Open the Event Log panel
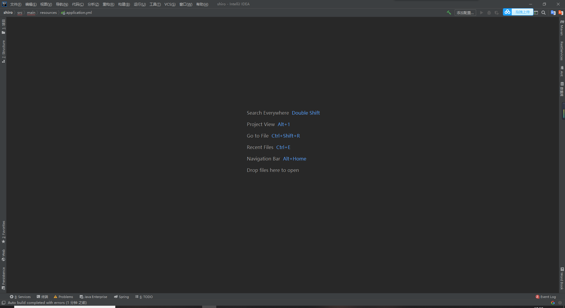The image size is (565, 308). pos(546,297)
